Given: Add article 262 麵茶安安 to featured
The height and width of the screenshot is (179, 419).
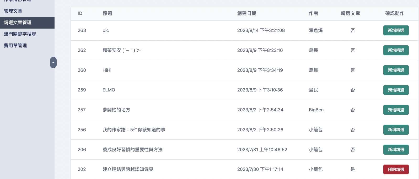Looking at the screenshot, I should click(x=396, y=50).
